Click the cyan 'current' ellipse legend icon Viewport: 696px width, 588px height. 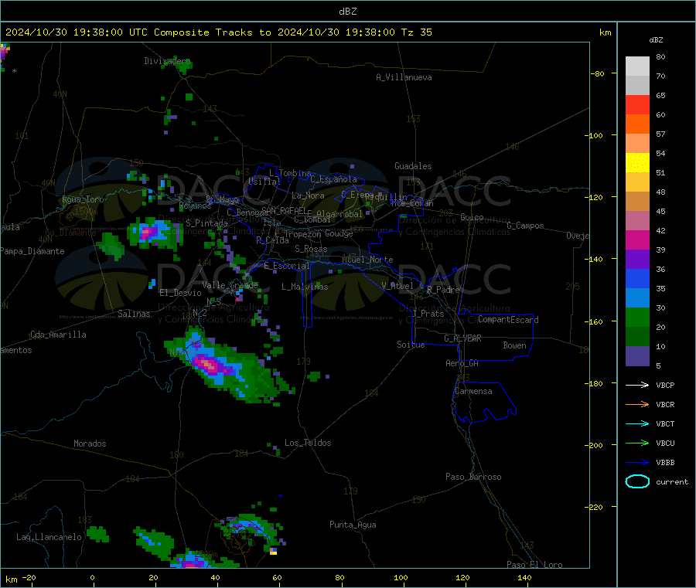(637, 481)
